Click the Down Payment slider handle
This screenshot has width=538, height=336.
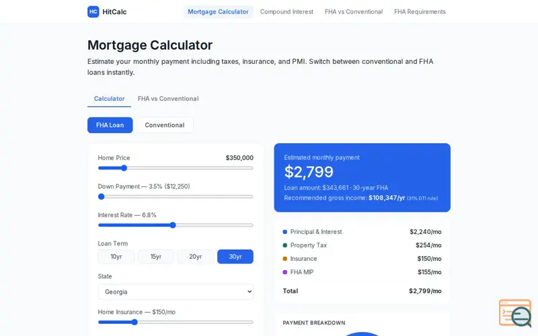point(102,196)
